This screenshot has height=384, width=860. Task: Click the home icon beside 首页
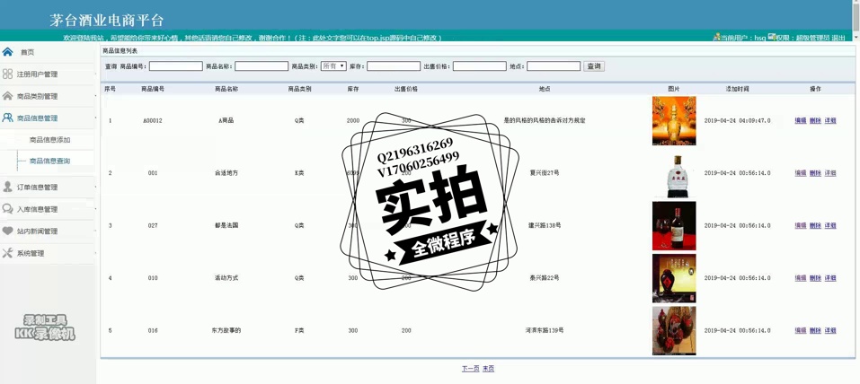click(8, 52)
